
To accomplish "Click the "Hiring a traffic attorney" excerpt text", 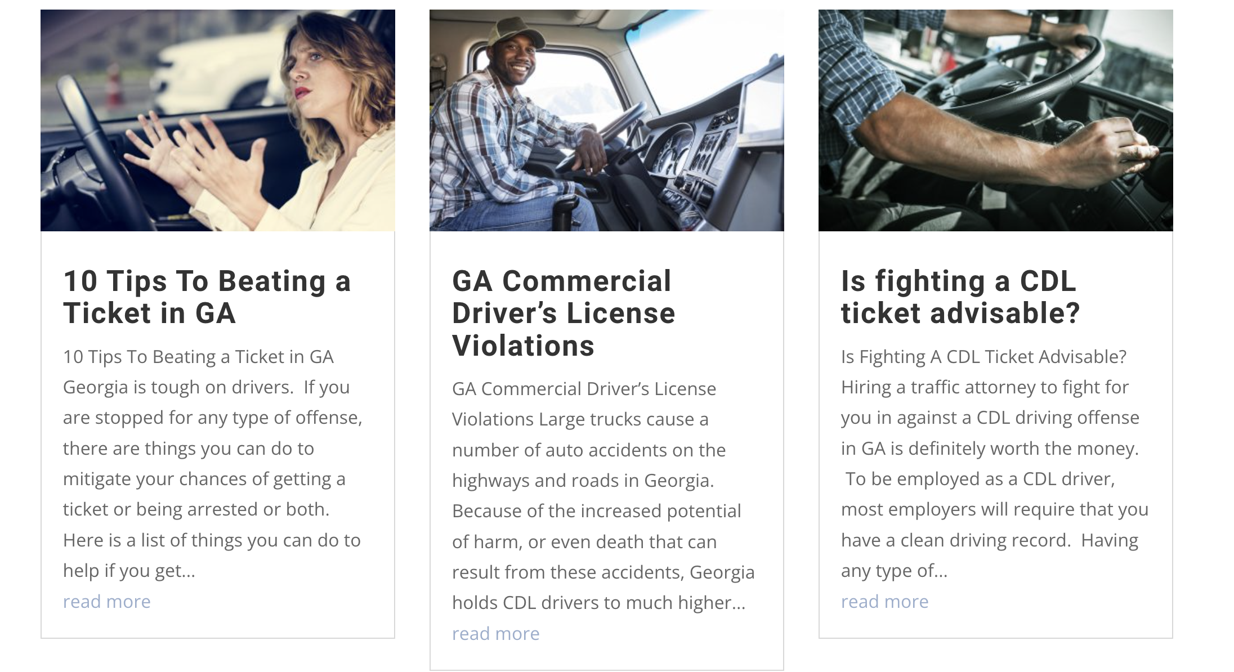I will click(985, 387).
